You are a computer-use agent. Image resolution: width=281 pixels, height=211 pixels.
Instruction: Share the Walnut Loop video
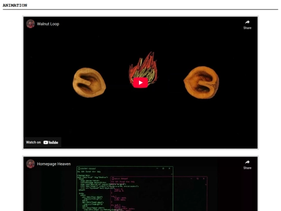tap(247, 25)
